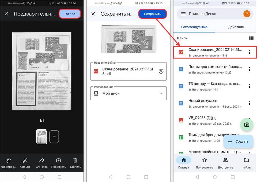Go to the Доступные shared tab
The image size is (257, 182).
(x=225, y=163)
